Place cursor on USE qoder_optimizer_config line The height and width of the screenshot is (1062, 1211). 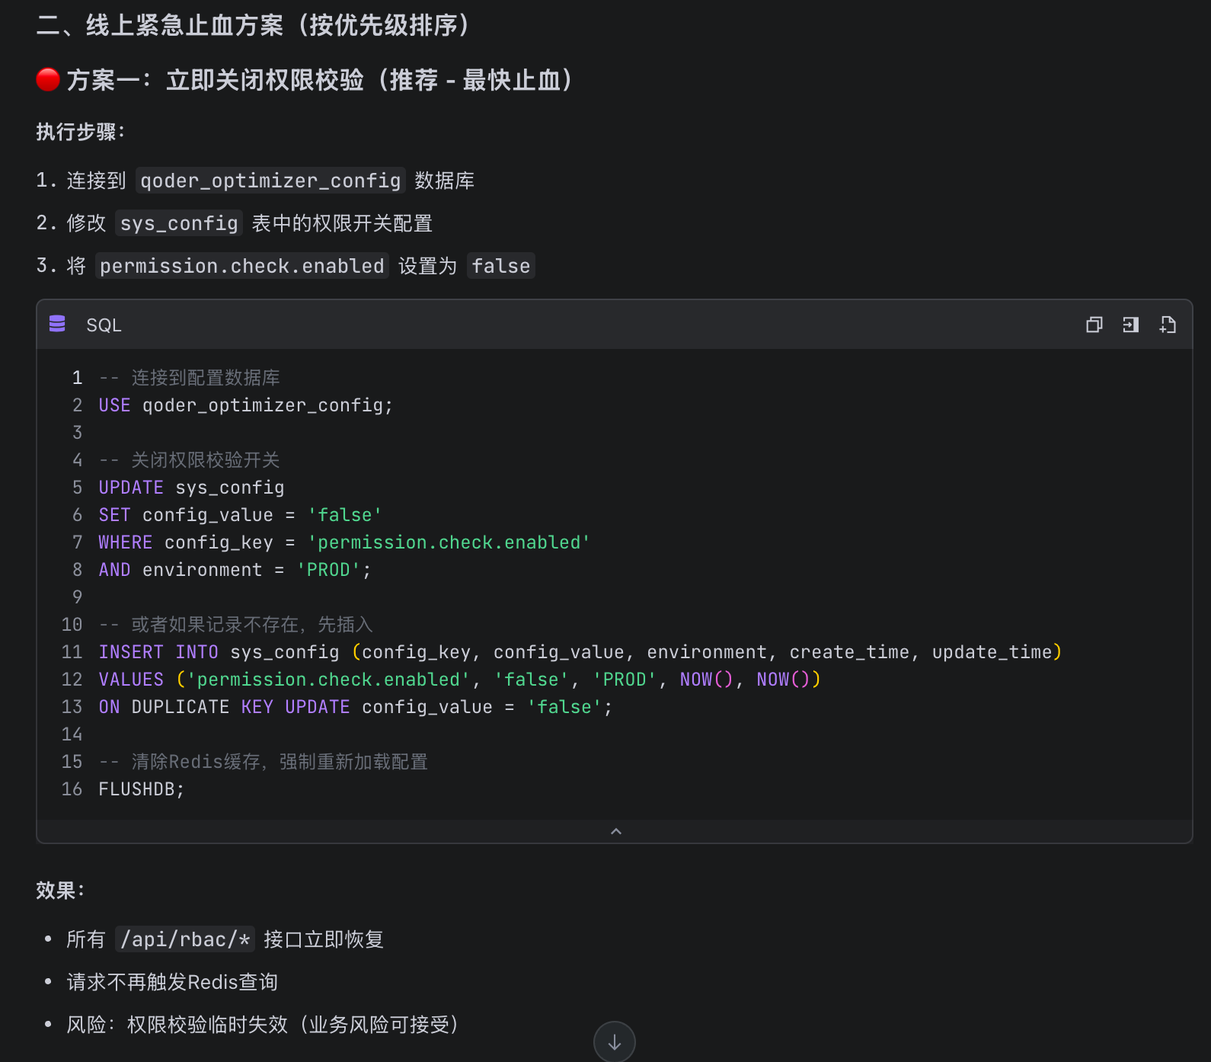click(245, 405)
